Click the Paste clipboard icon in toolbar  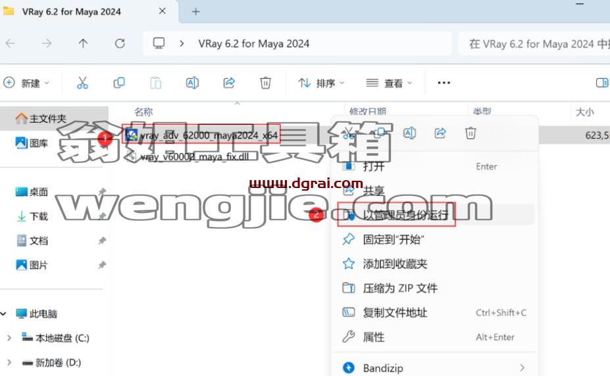click(155, 83)
